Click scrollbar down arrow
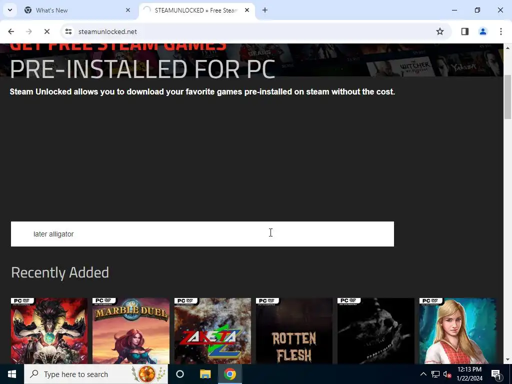 pyautogui.click(x=508, y=360)
